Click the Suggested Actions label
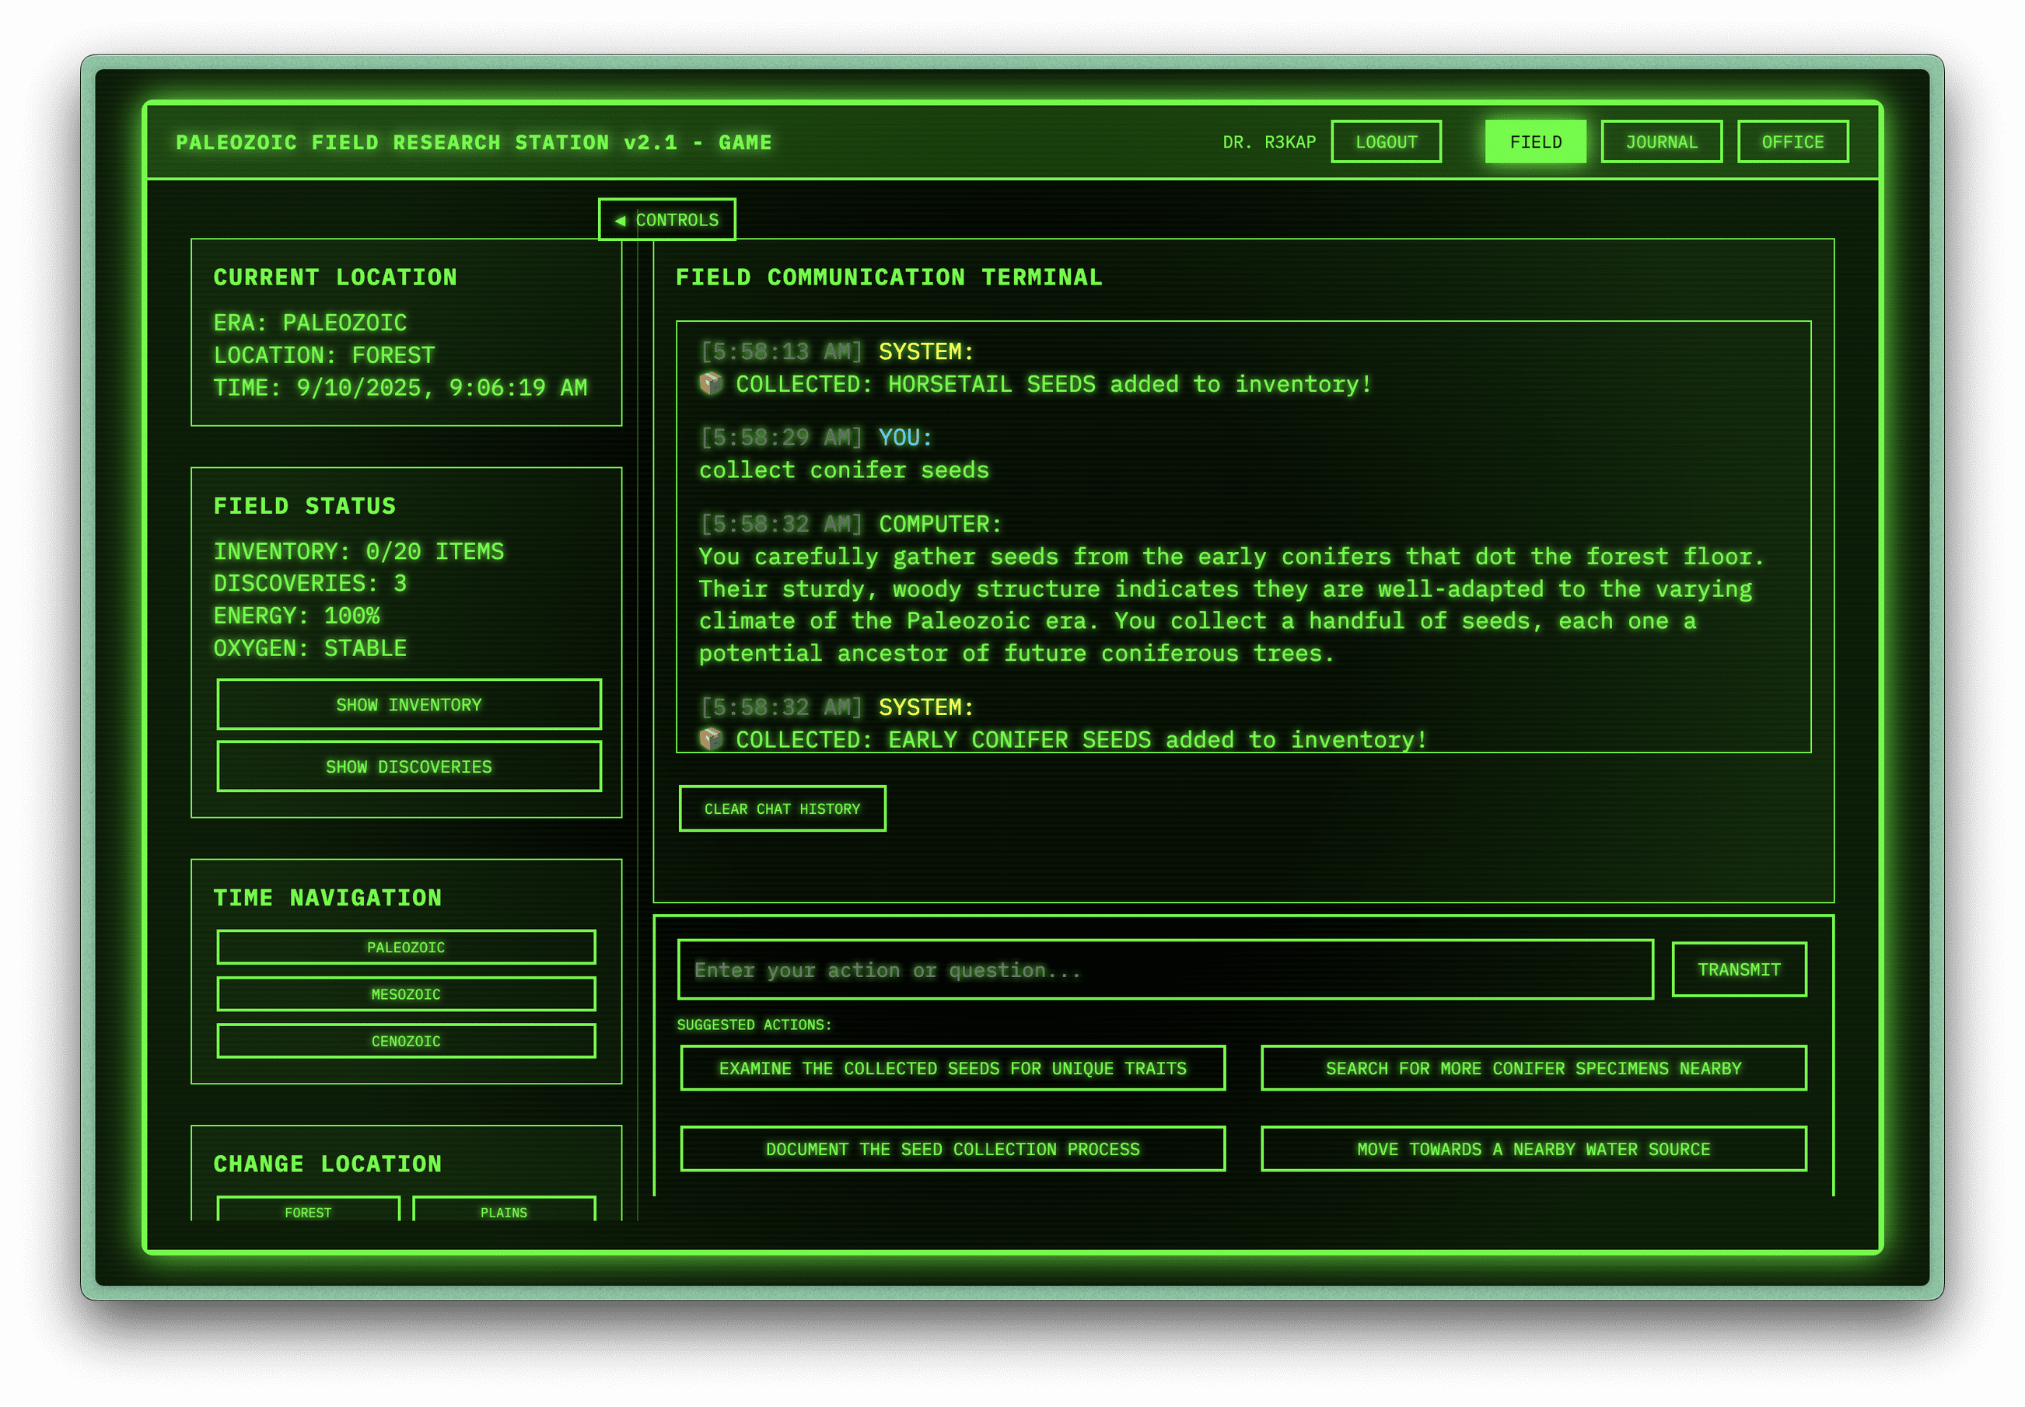The height and width of the screenshot is (1407, 2025). point(754,1025)
